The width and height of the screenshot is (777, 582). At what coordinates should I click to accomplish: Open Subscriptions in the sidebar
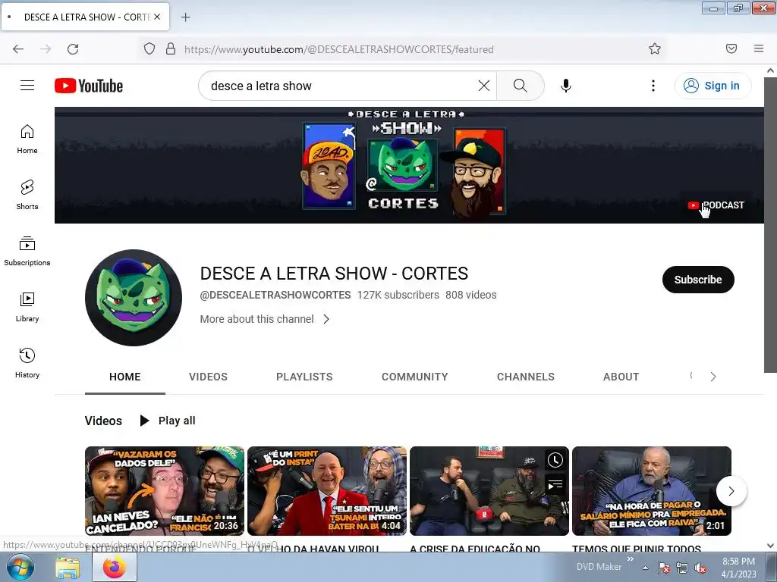[x=27, y=252]
